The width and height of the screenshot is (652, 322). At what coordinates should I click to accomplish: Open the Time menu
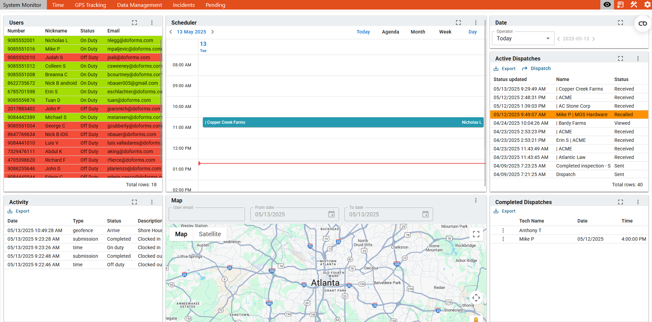pyautogui.click(x=58, y=5)
